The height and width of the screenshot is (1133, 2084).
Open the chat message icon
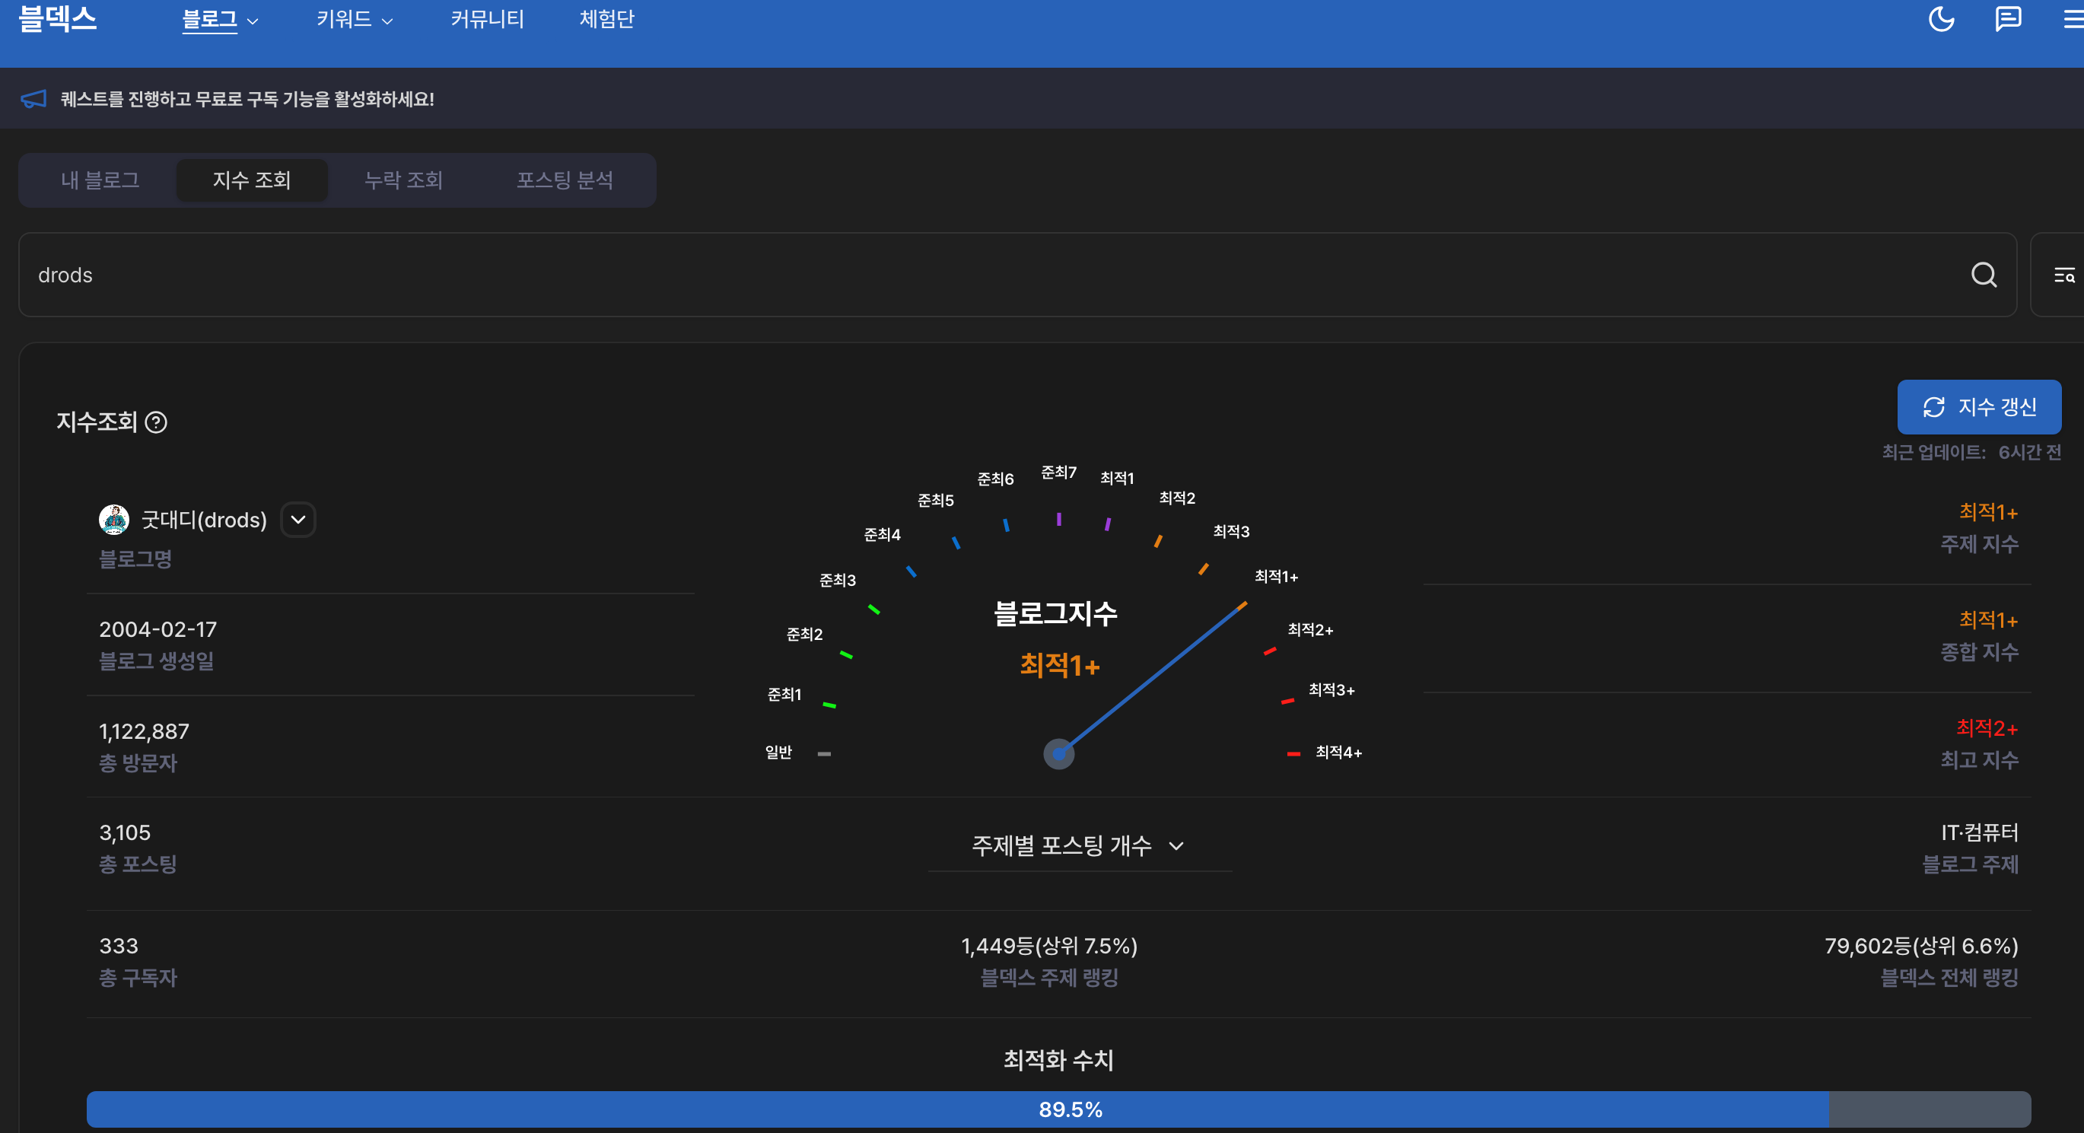coord(2007,18)
